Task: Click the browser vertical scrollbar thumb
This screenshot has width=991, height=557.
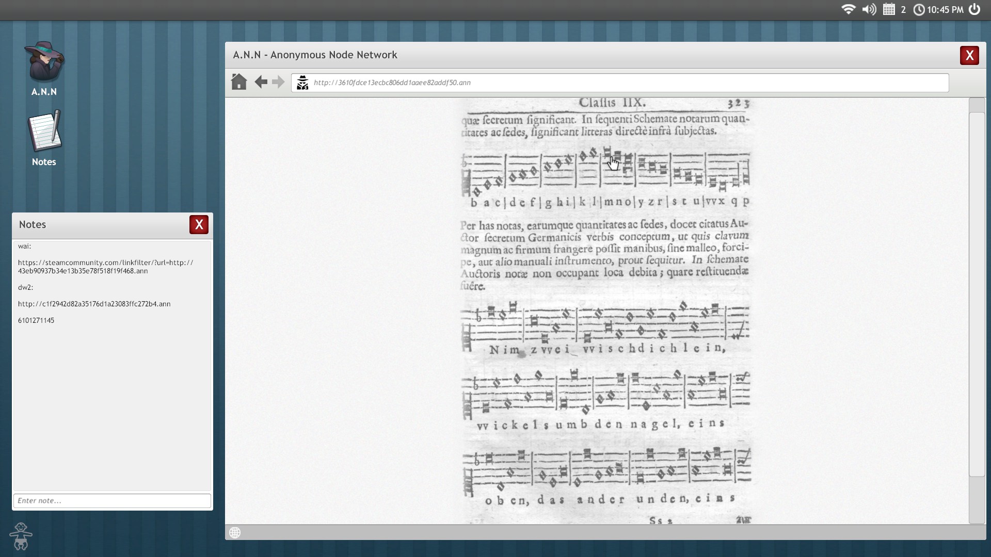Action: (977, 294)
